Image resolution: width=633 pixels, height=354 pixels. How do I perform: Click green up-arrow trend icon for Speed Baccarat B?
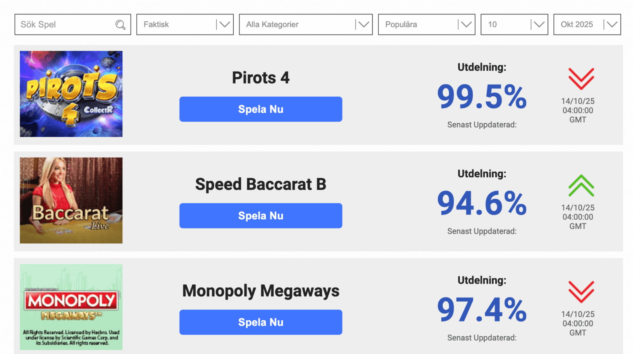click(581, 186)
